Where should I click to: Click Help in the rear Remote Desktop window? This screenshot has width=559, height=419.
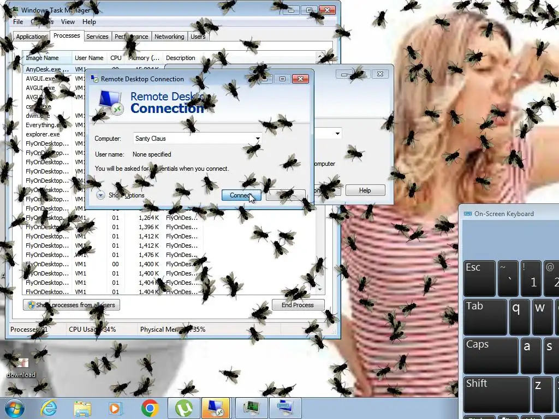tap(365, 190)
